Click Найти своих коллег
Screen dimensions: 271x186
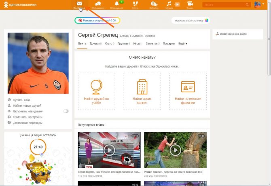coord(142,101)
